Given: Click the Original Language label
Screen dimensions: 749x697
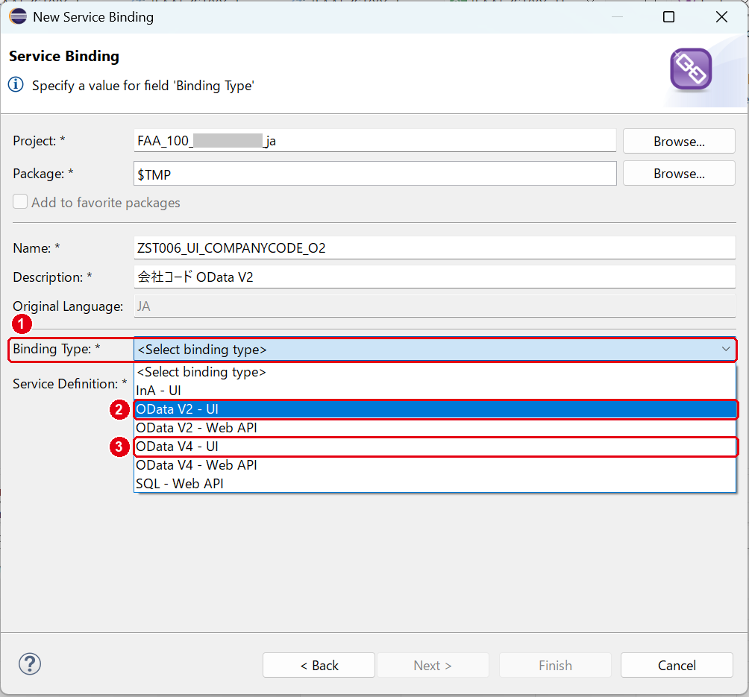Looking at the screenshot, I should [x=68, y=306].
